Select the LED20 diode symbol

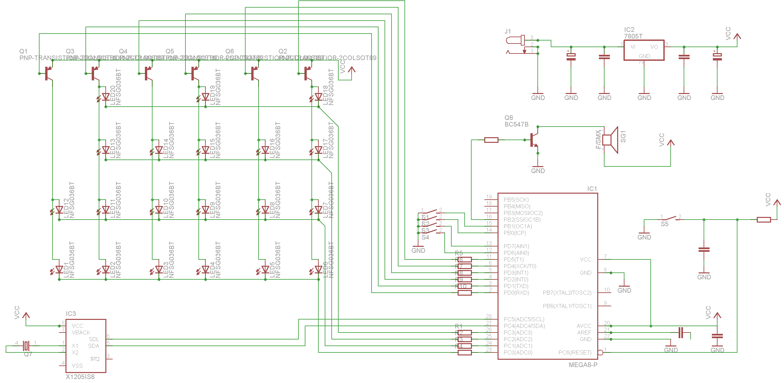[106, 97]
